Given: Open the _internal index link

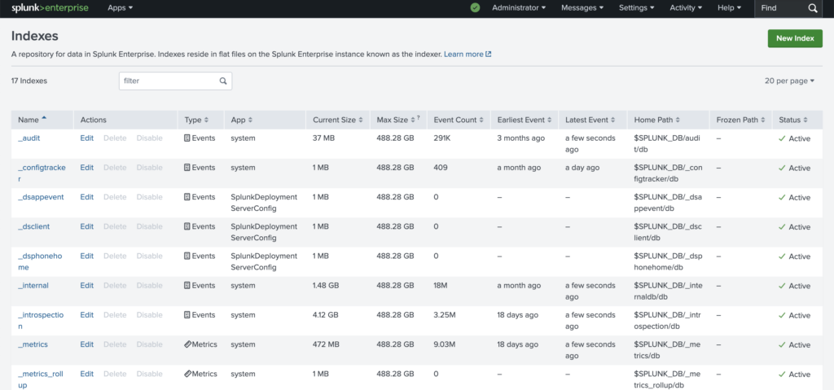Looking at the screenshot, I should point(33,286).
